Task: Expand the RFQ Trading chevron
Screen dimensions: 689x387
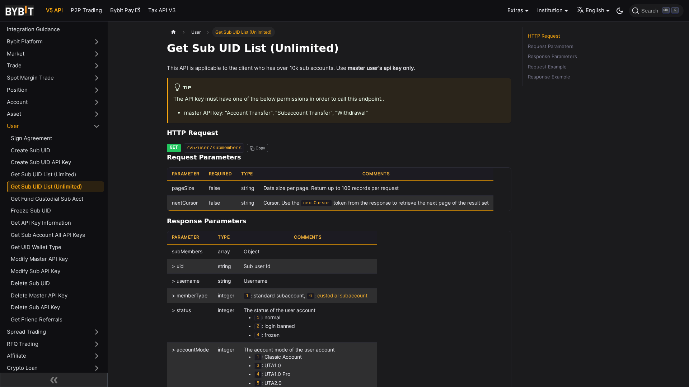Action: pyautogui.click(x=97, y=344)
